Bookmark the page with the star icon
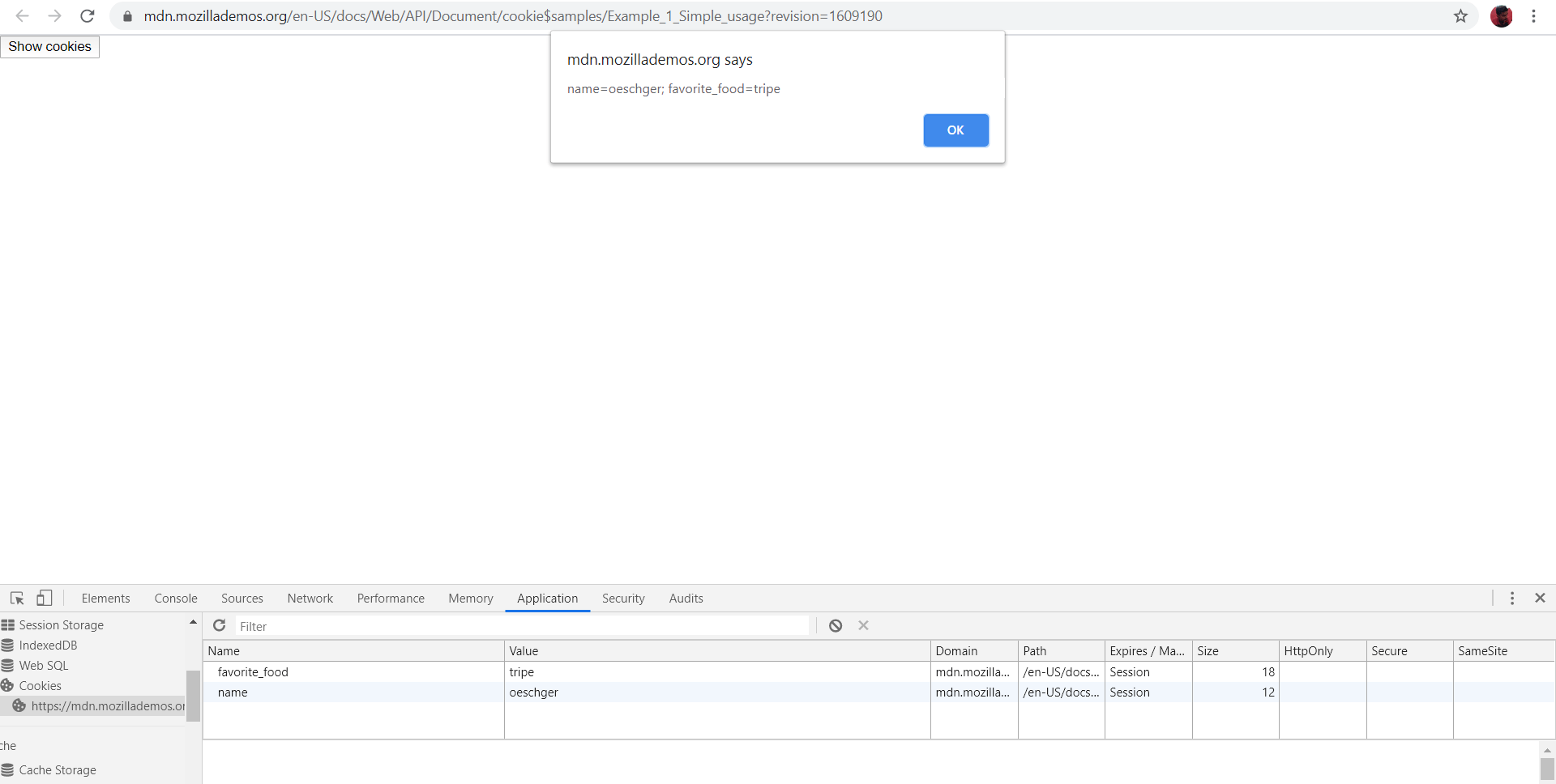 coord(1461,16)
